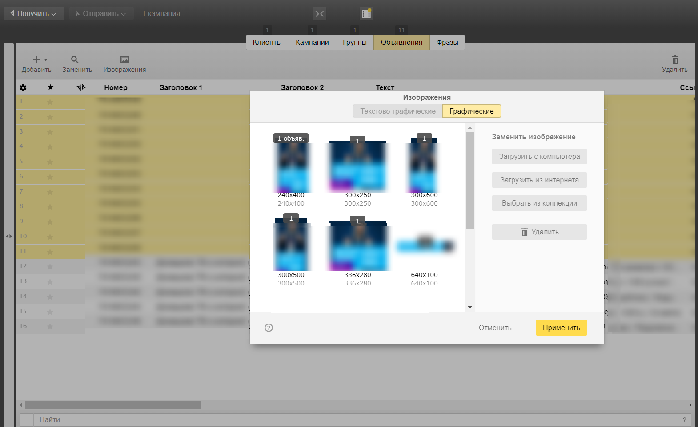This screenshot has width=698, height=427.
Task: Open the Добавить dropdown menu
Action: [x=40, y=60]
